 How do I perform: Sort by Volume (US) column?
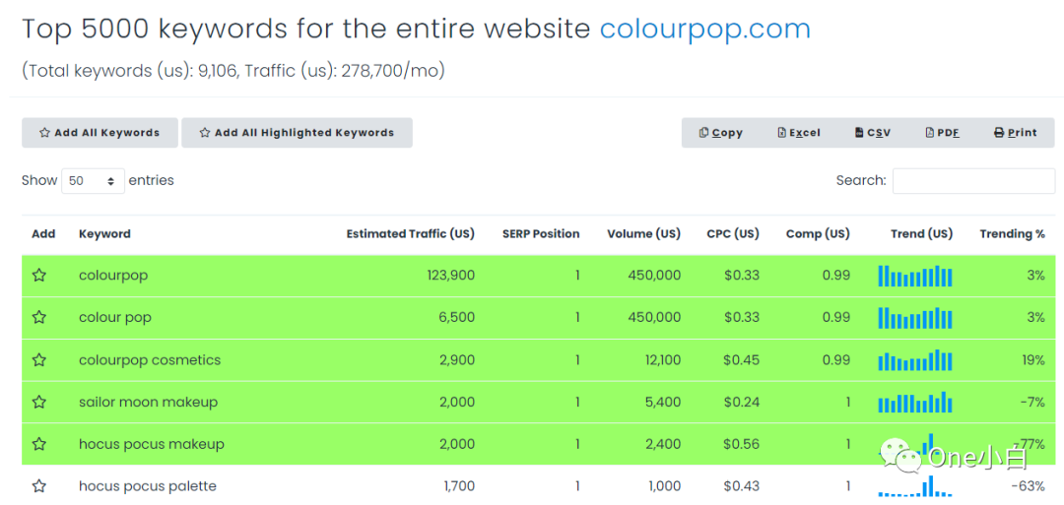point(644,234)
